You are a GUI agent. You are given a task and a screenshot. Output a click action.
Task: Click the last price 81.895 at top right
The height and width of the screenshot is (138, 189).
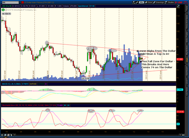click(x=179, y=2)
